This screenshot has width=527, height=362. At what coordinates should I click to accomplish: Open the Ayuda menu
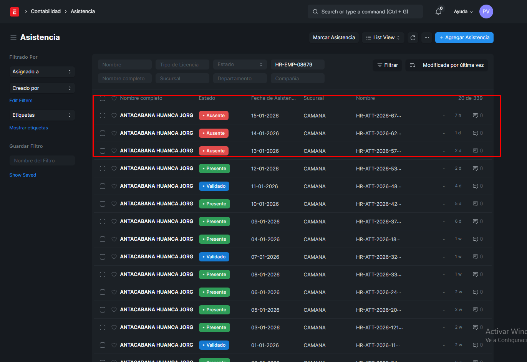click(463, 12)
